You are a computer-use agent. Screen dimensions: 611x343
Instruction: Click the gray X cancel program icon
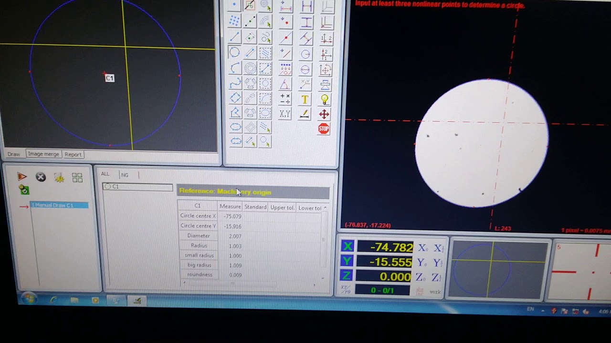tap(41, 177)
